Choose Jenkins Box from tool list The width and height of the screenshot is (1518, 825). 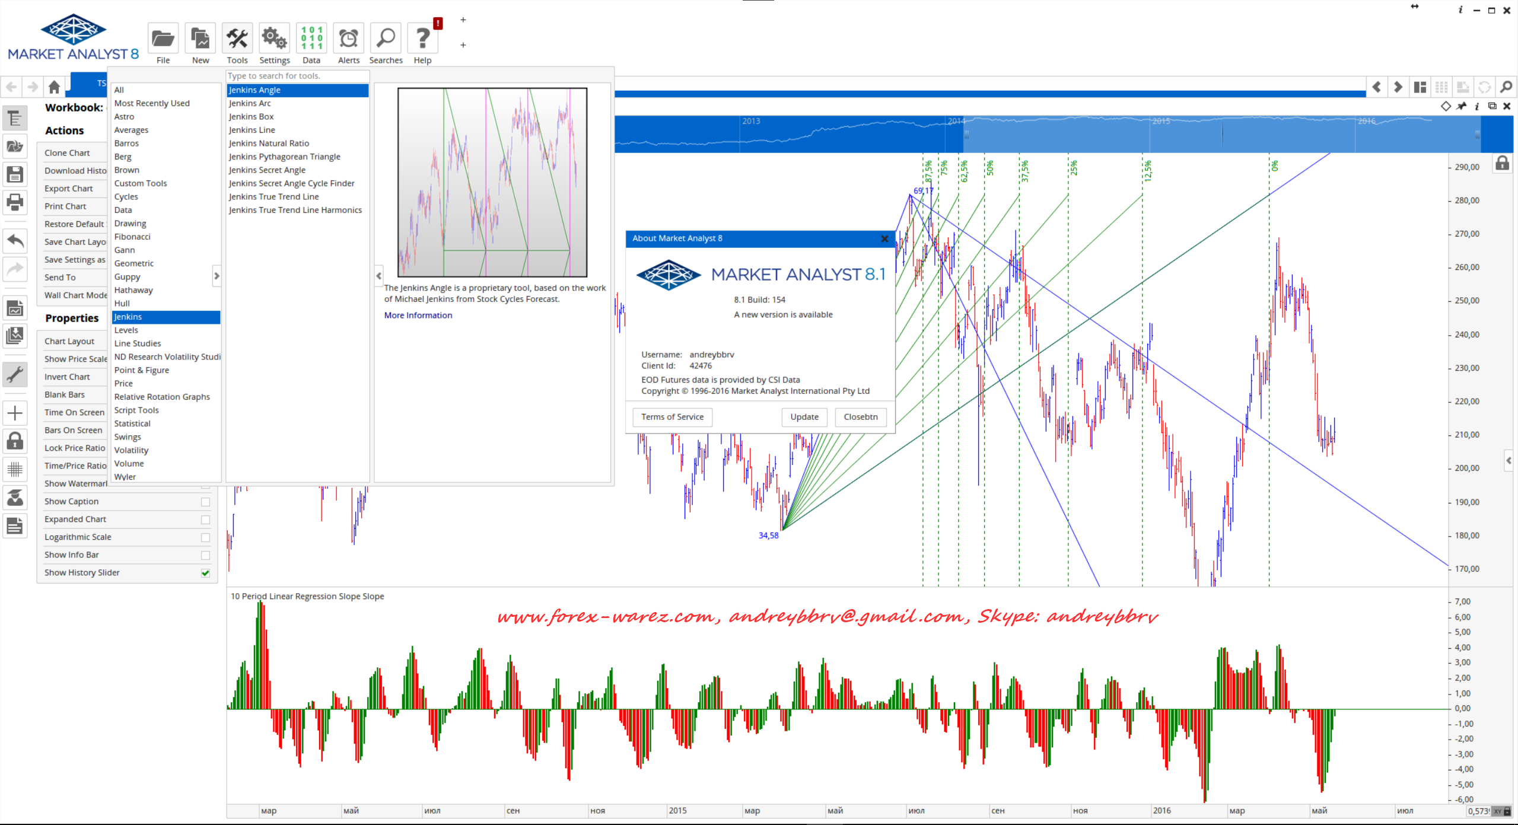pyautogui.click(x=251, y=117)
